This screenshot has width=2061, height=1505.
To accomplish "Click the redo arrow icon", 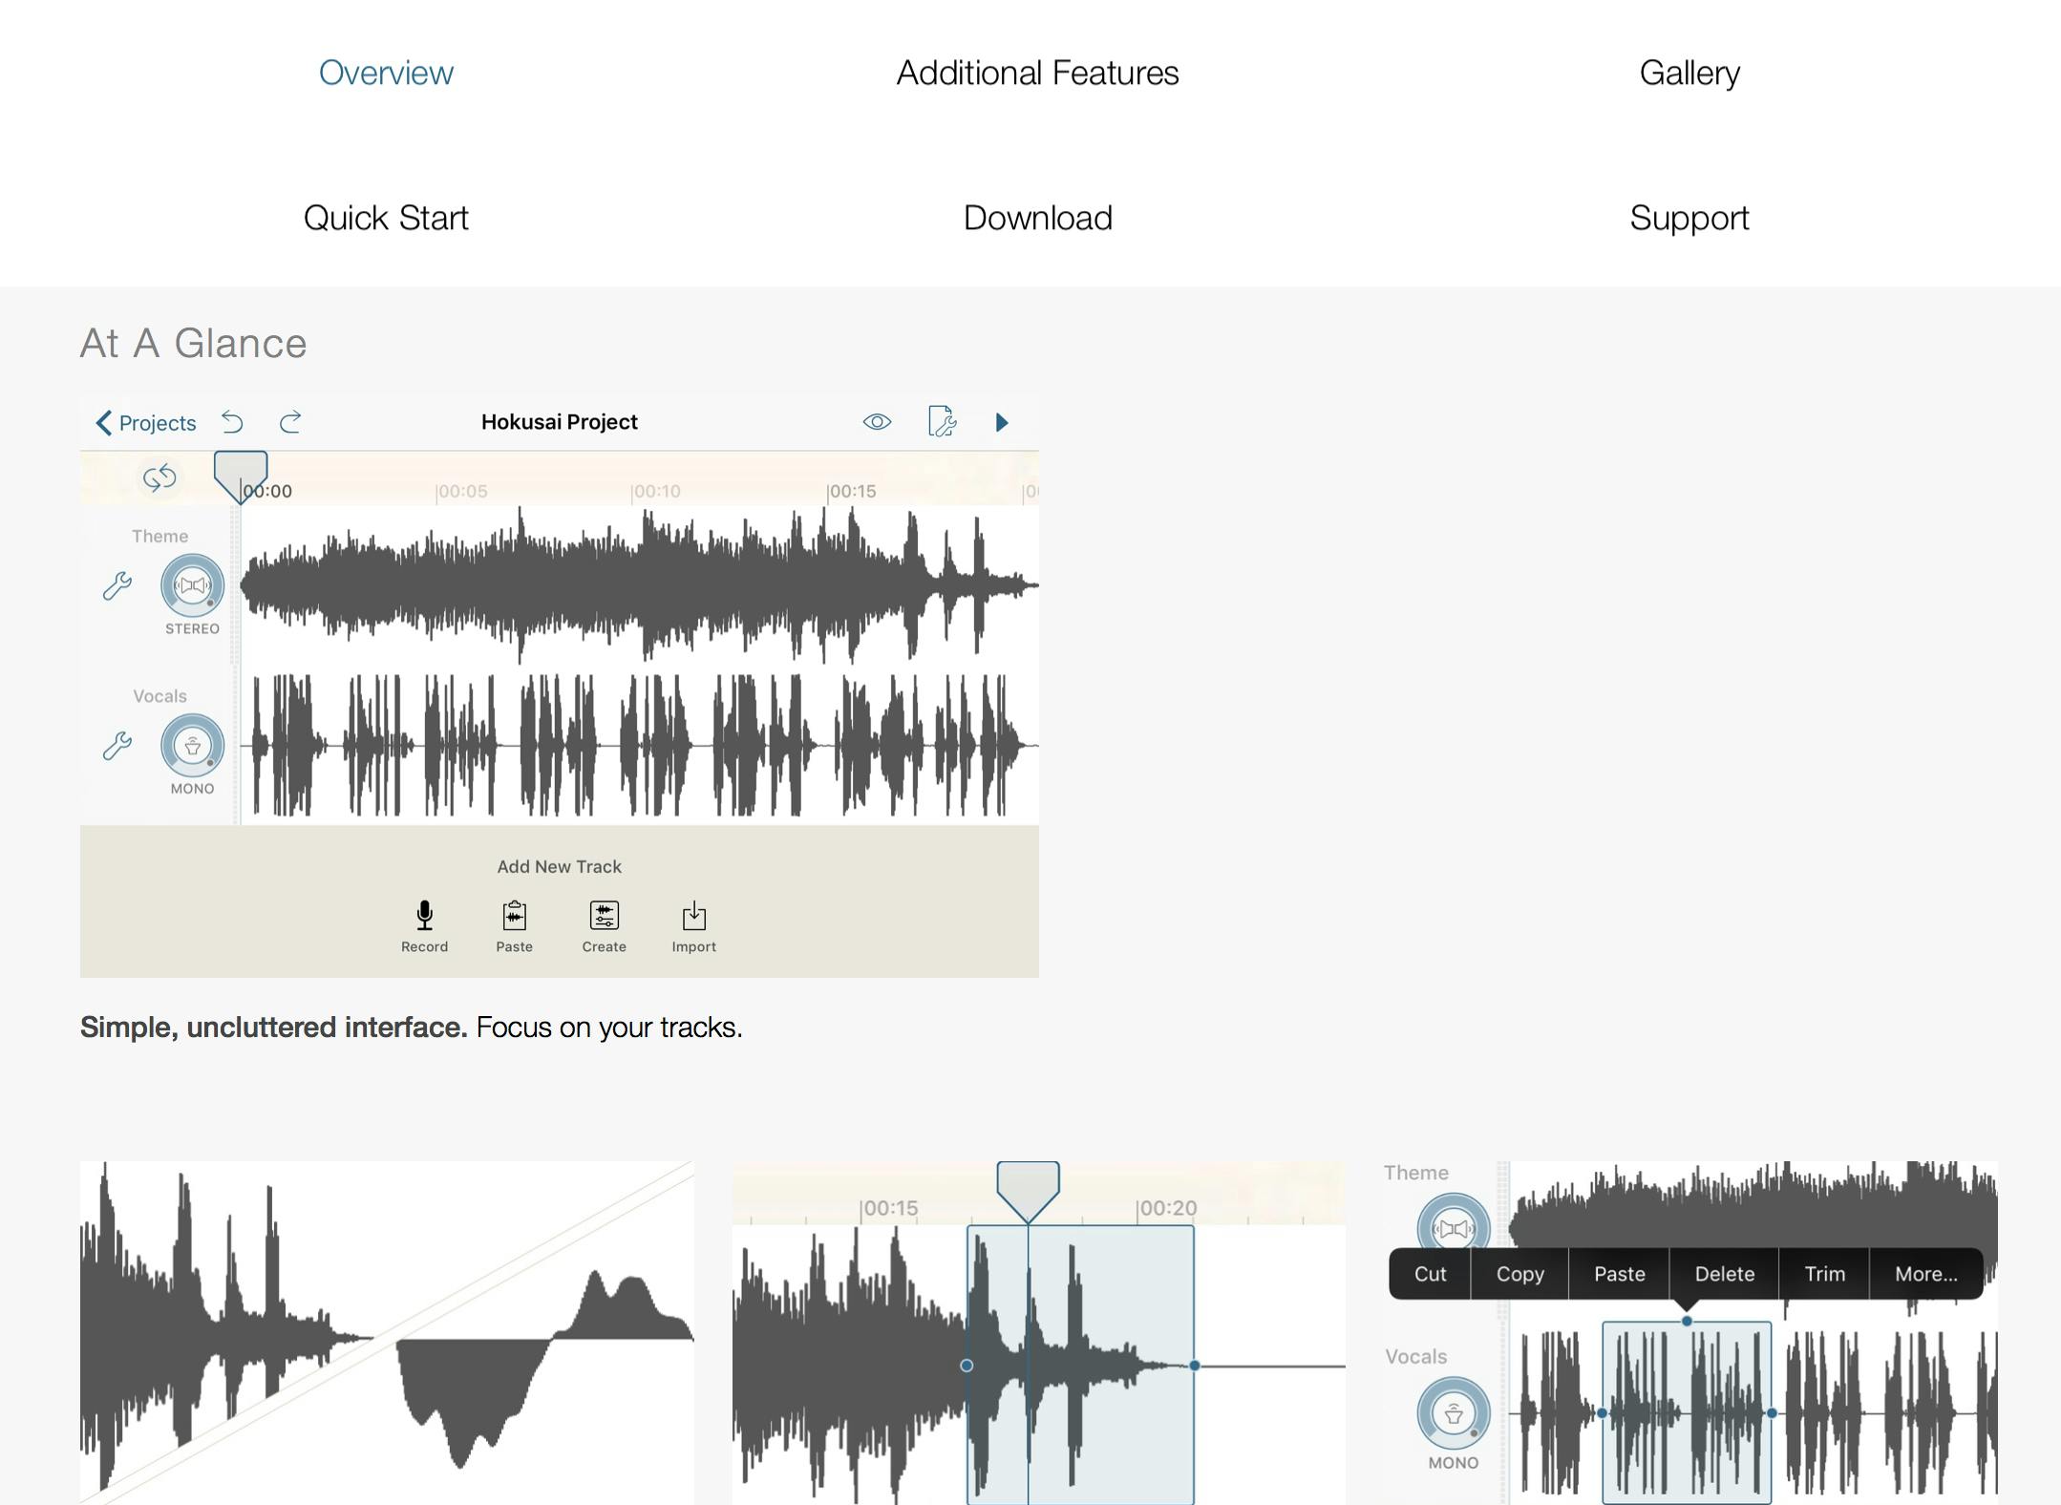I will [x=290, y=422].
